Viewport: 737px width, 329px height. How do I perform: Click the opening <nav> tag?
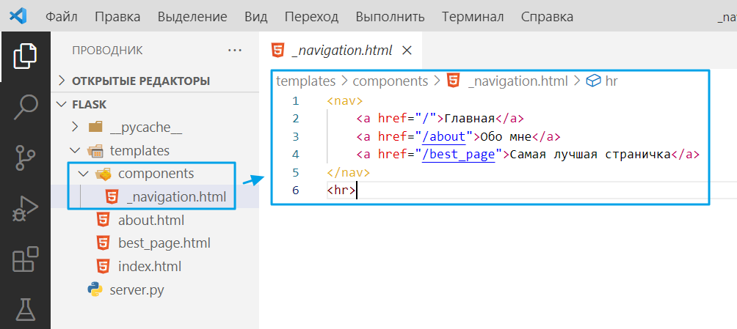(344, 100)
